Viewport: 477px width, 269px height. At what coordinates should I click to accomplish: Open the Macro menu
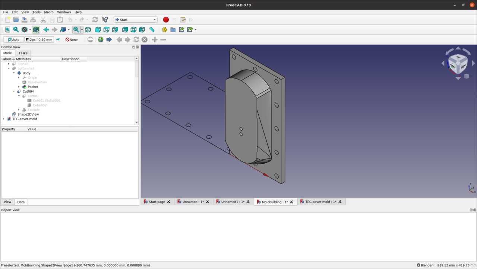click(x=49, y=12)
